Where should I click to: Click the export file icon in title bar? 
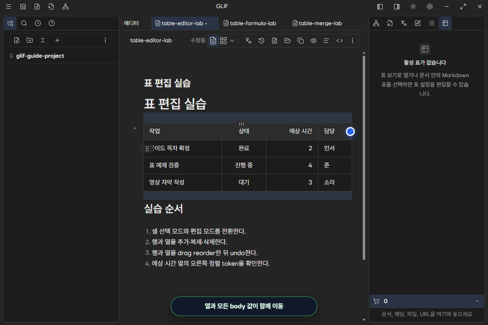tap(37, 6)
